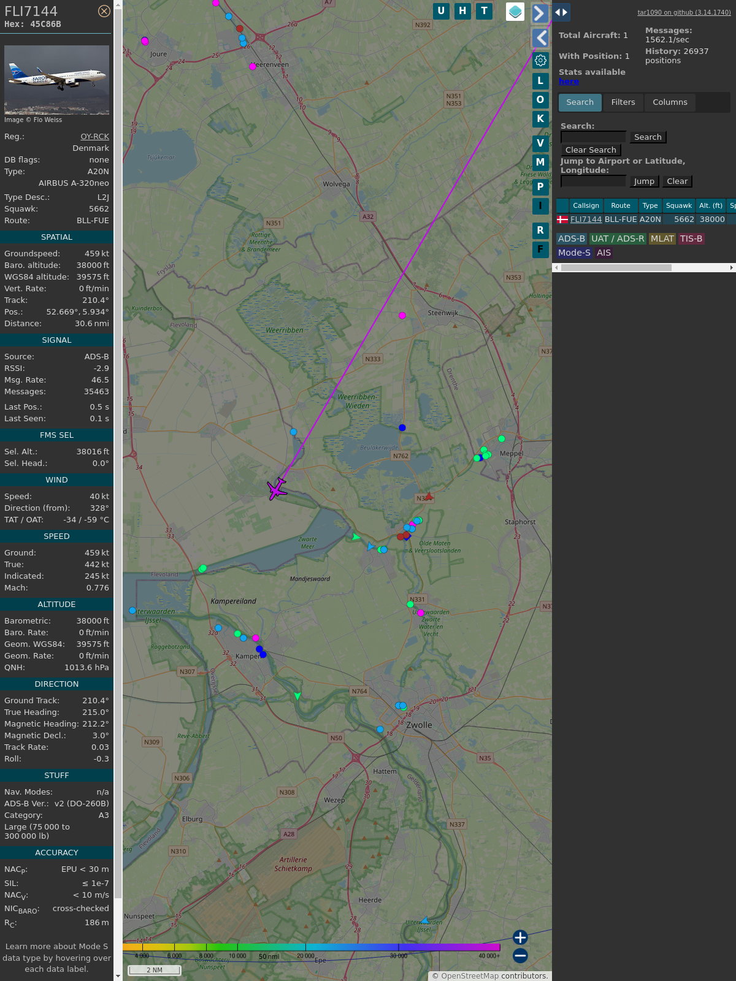
Task: Toggle the P map button
Action: (x=540, y=186)
